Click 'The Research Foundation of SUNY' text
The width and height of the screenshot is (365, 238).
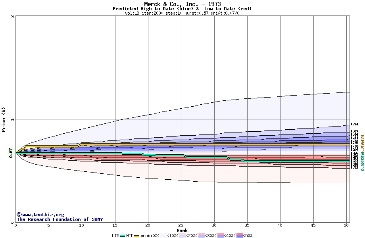(60, 219)
